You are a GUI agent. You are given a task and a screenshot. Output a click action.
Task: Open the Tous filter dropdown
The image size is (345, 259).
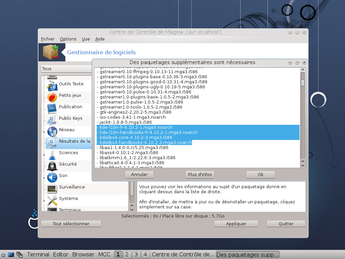coord(66,69)
